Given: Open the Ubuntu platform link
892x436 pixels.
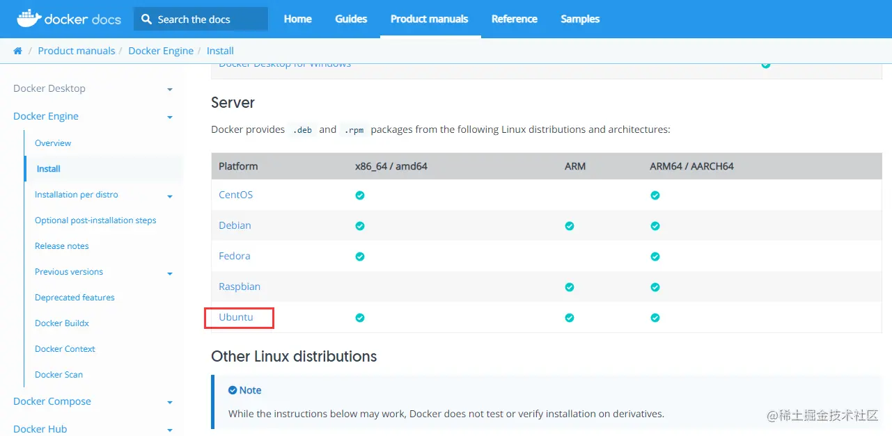Looking at the screenshot, I should pyautogui.click(x=236, y=317).
